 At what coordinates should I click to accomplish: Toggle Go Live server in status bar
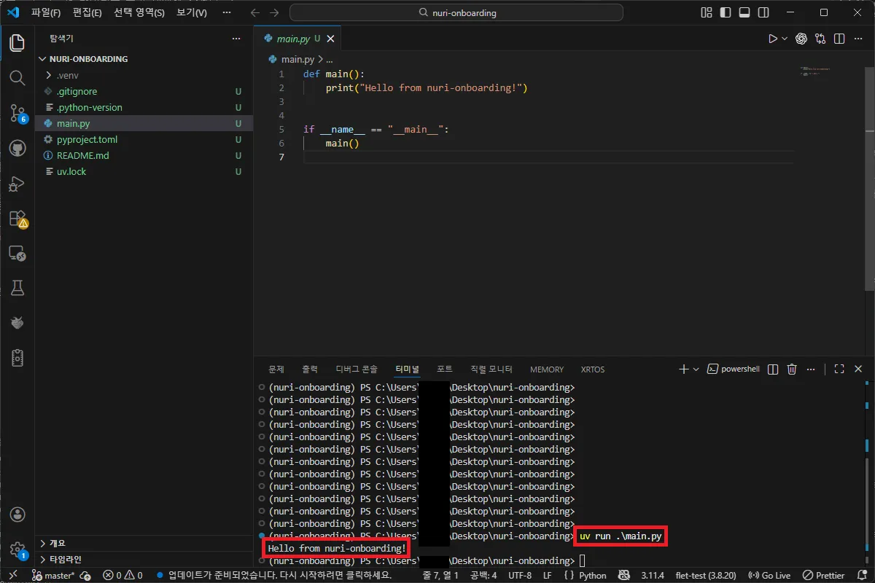tap(769, 576)
